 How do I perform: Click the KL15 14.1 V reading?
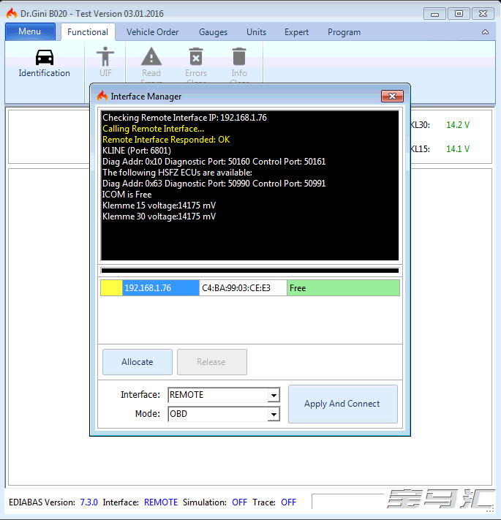pyautogui.click(x=458, y=149)
